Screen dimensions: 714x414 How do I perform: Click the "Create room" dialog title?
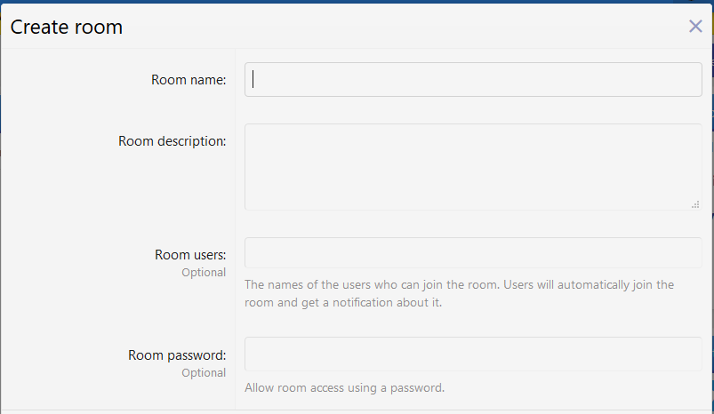(x=67, y=28)
